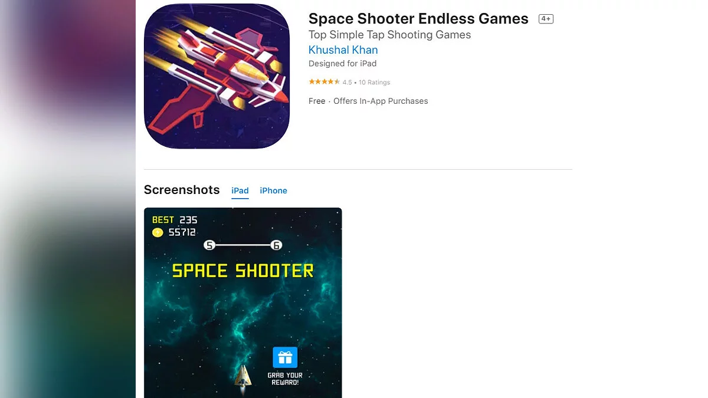This screenshot has width=708, height=398.
Task: Click the 10 Ratings text
Action: tap(374, 83)
